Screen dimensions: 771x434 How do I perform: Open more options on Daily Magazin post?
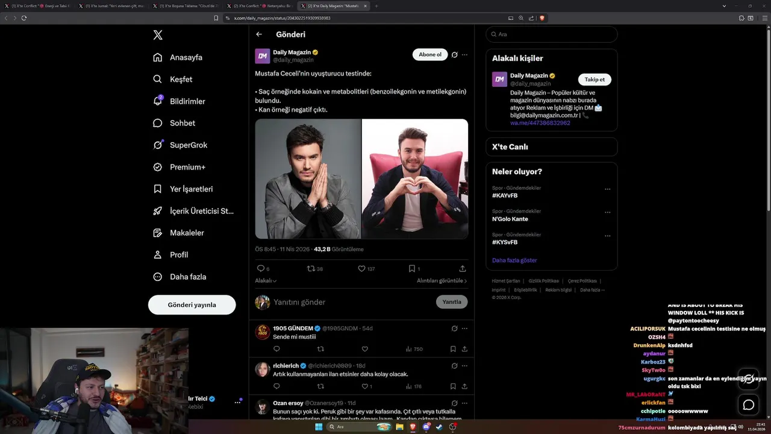(x=464, y=54)
